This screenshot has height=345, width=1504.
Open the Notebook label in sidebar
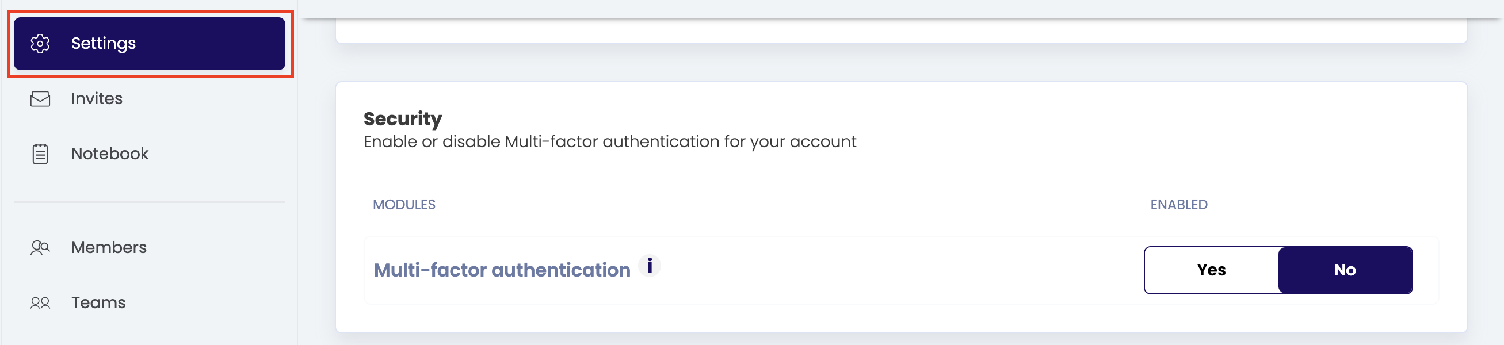pyautogui.click(x=110, y=154)
